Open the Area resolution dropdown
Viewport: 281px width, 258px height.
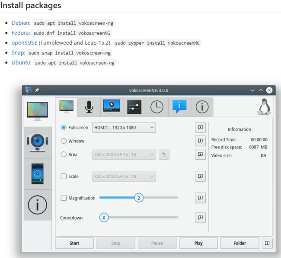point(124,154)
